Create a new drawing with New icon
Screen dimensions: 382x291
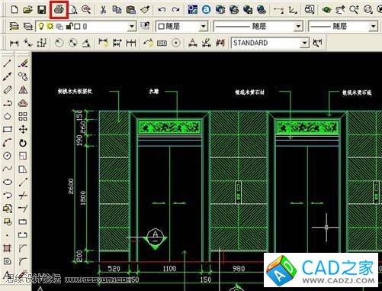point(14,10)
